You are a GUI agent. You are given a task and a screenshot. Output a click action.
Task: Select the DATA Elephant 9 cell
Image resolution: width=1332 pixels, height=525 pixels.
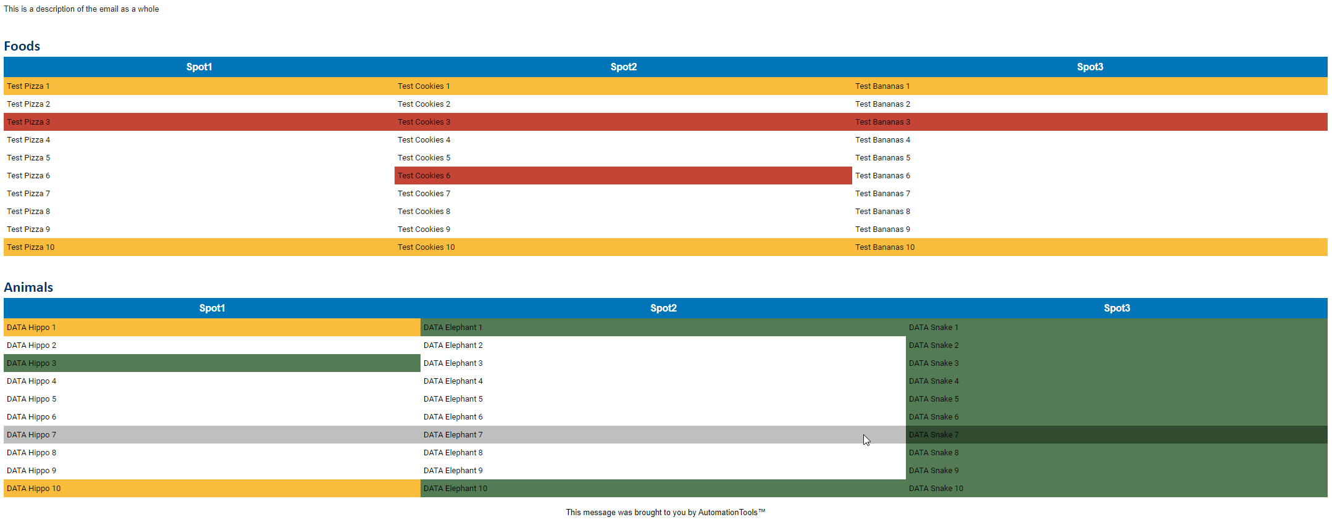(663, 471)
